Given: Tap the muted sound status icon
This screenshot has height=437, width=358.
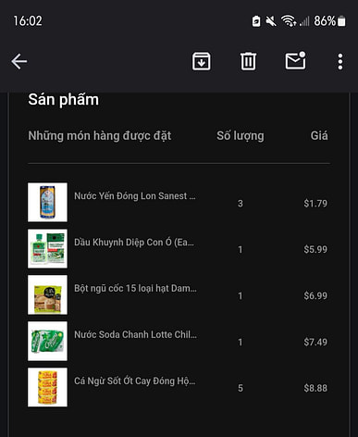Looking at the screenshot, I should point(271,21).
